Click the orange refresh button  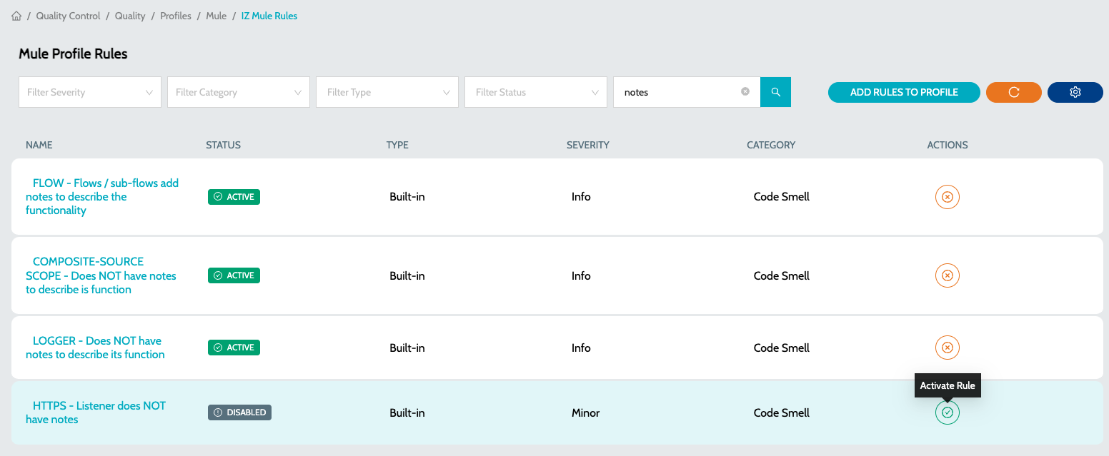(1014, 92)
